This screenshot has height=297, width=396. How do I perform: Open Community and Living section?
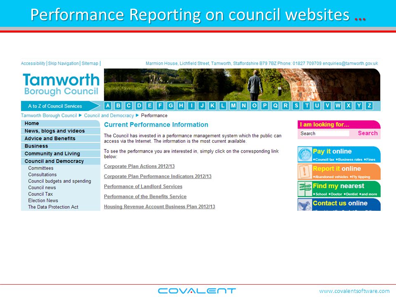(61, 153)
